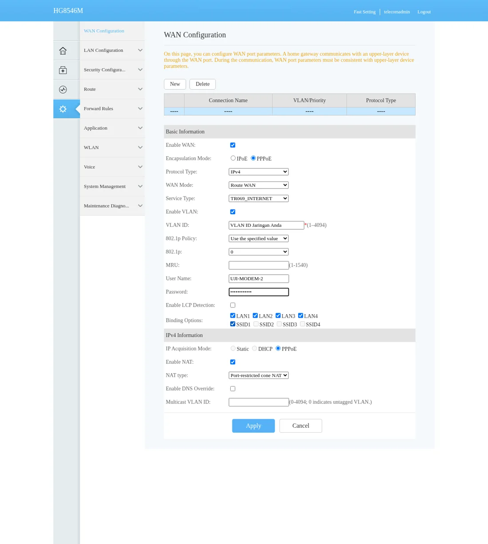The image size is (488, 544).
Task: Click the Apply button
Action: (x=253, y=426)
